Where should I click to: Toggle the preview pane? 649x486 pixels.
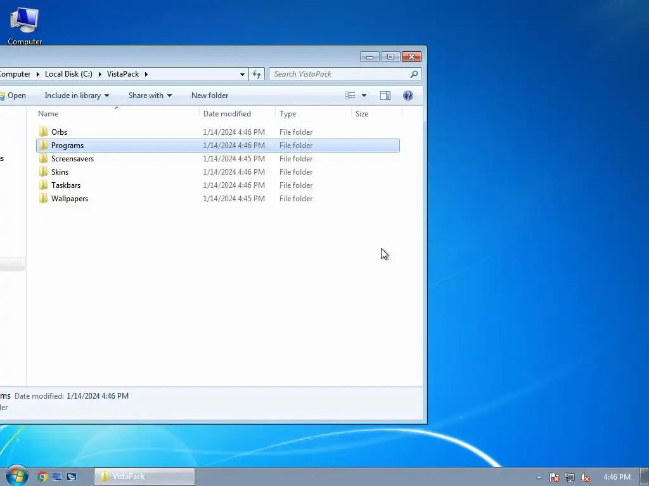click(385, 96)
